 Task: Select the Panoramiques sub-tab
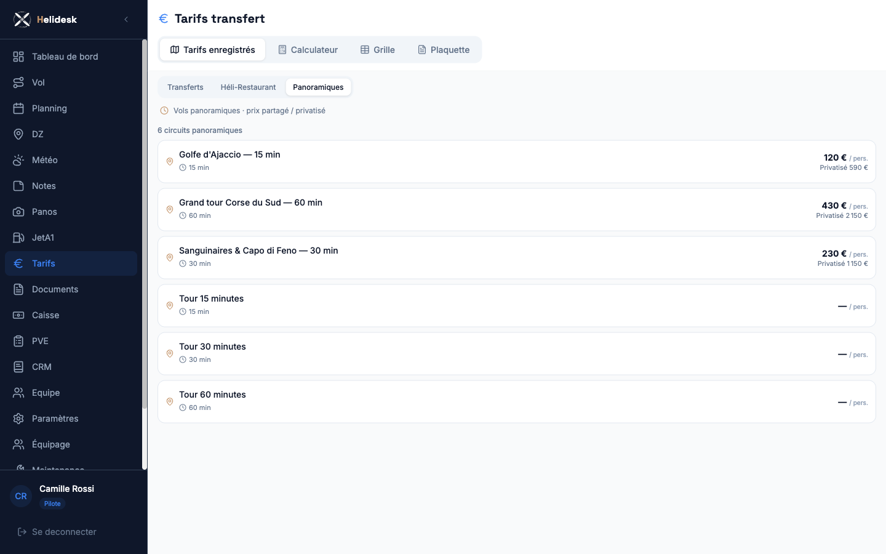tap(318, 87)
